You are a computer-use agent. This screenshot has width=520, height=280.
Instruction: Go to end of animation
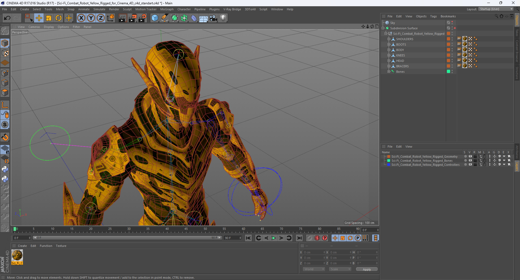(299, 238)
